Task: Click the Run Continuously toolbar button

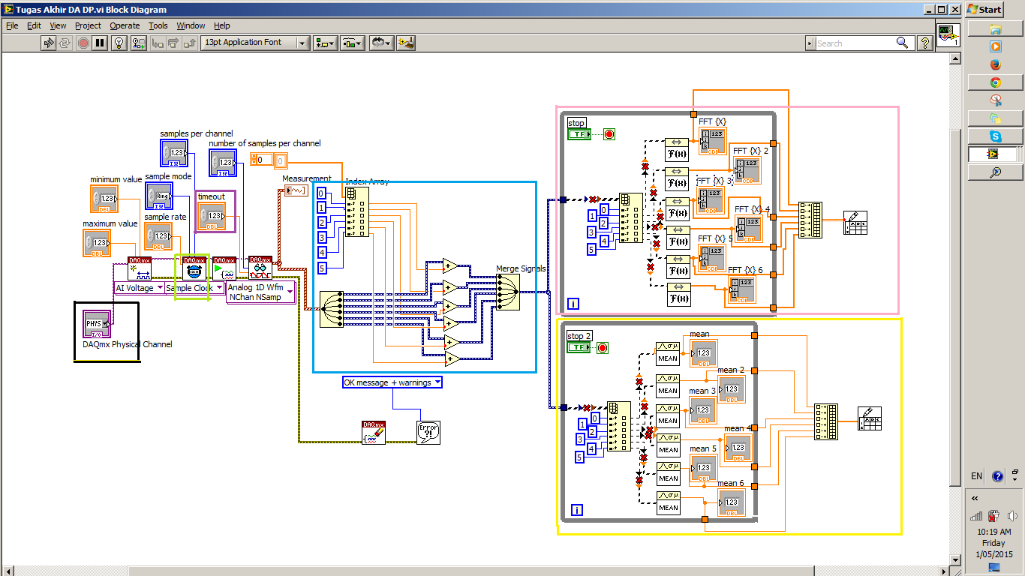Action: [x=66, y=43]
